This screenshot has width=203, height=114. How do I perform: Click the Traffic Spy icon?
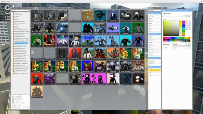[138, 54]
